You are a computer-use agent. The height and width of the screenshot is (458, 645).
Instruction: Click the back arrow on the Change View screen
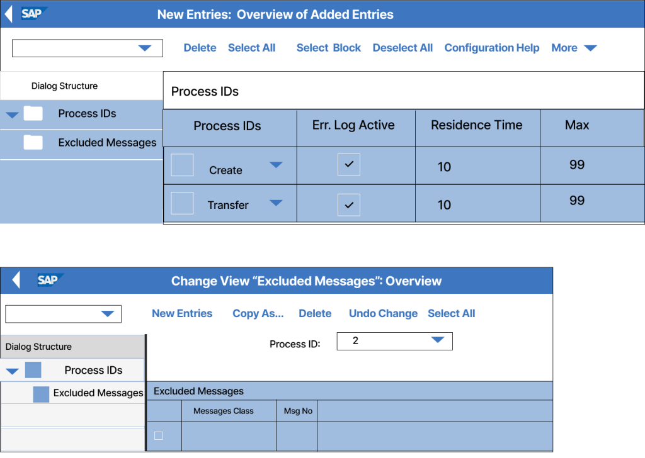(15, 281)
